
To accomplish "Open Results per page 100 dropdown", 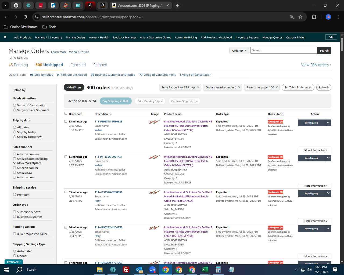I will click(x=262, y=87).
